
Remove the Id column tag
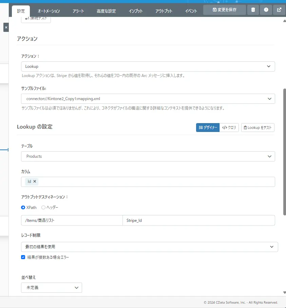[x=35, y=181]
